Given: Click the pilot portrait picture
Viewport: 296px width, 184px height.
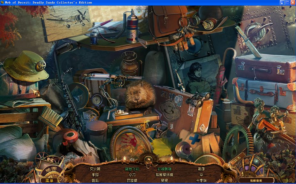Looking at the screenshot, I should 200,76.
